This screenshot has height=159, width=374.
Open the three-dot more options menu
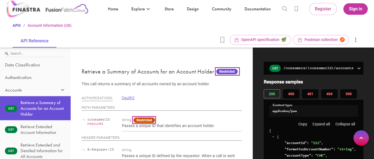click(356, 40)
